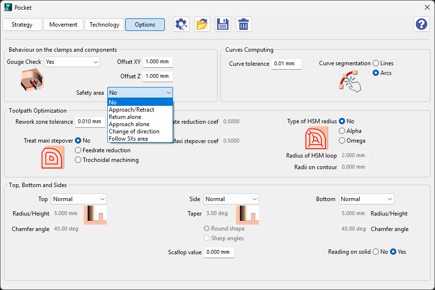Click the gouge check clamp illustration

(32, 80)
